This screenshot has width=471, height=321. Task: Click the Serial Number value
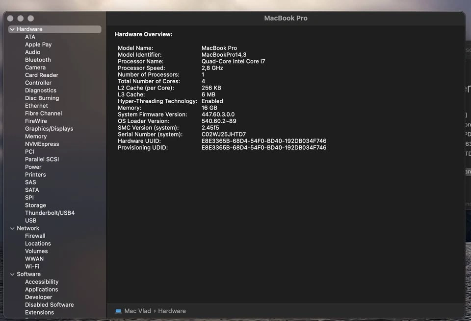pyautogui.click(x=223, y=135)
